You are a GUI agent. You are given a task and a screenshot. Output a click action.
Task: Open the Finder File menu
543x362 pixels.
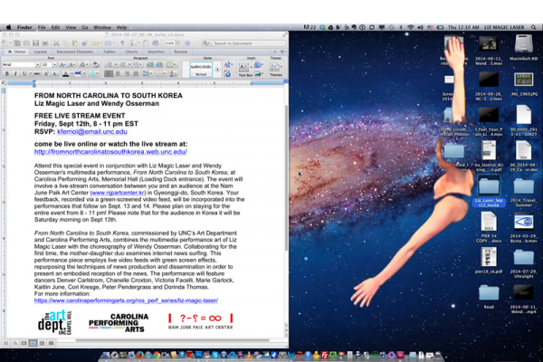[42, 27]
